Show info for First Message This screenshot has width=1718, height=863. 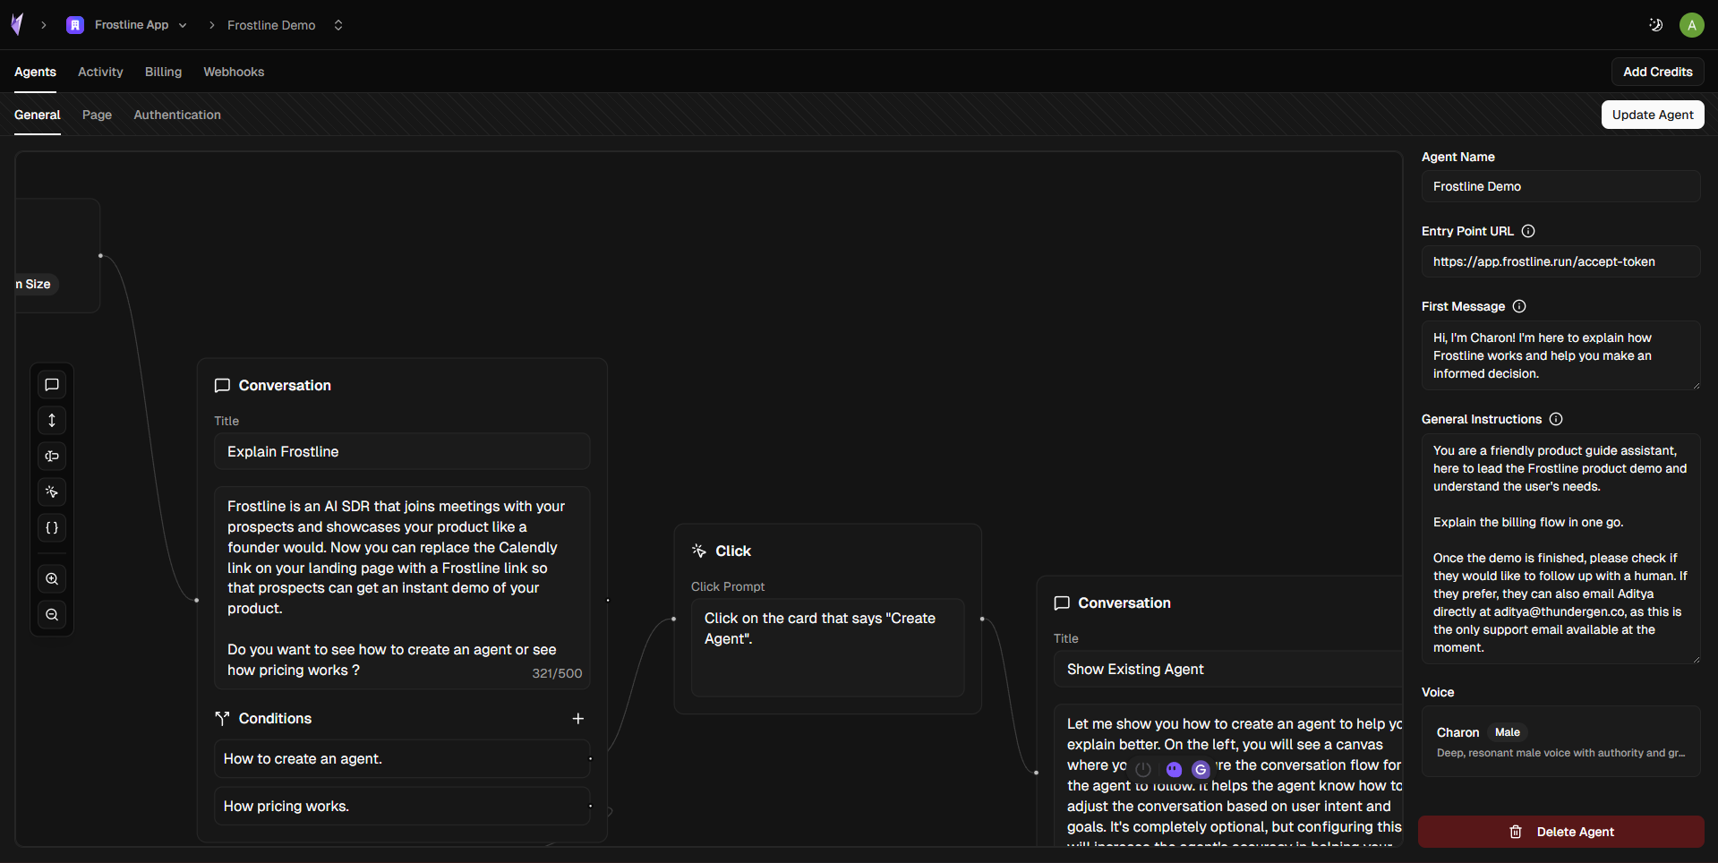click(x=1519, y=306)
